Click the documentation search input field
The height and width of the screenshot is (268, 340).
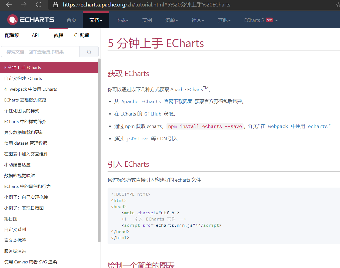coord(41,52)
